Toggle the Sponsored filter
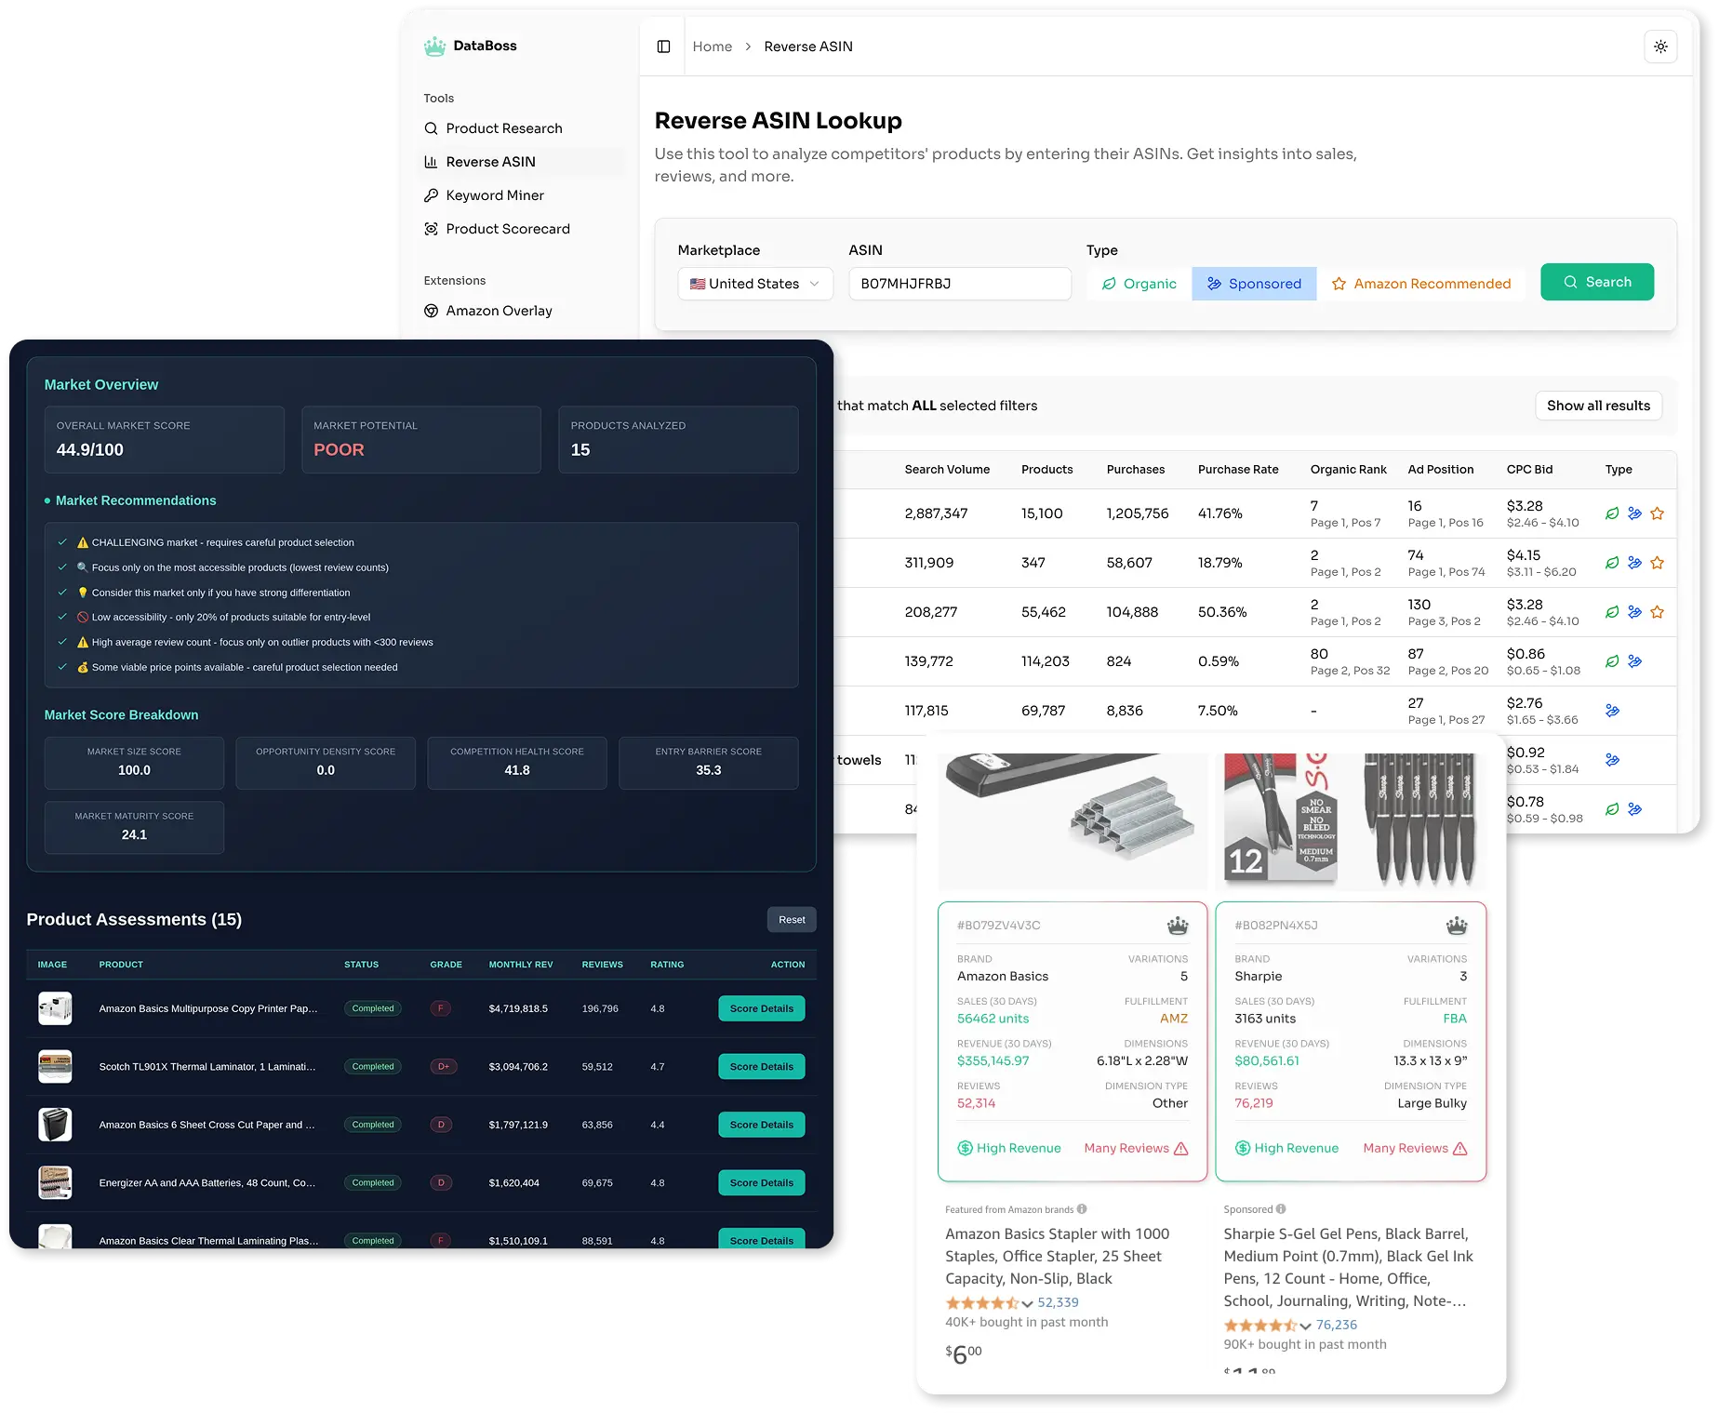1719x1413 pixels. click(1255, 283)
